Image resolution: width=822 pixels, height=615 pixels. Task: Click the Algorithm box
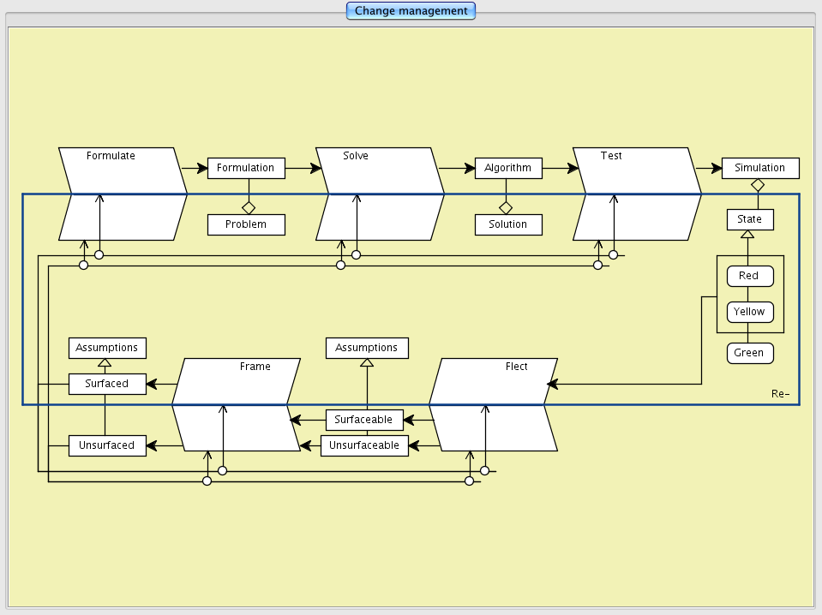(507, 168)
